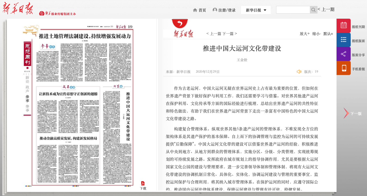Enlarge text with 放大+

click(305, 34)
